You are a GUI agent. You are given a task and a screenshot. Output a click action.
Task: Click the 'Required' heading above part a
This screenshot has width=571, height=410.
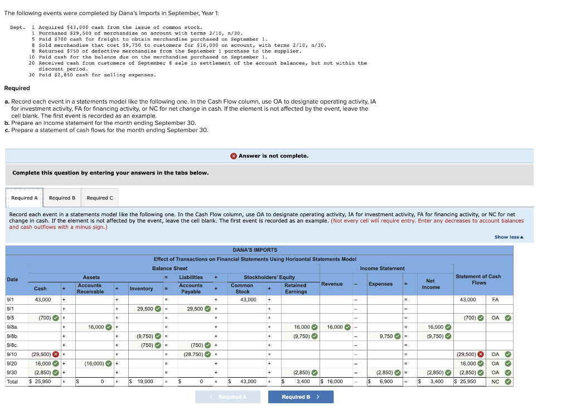point(17,88)
